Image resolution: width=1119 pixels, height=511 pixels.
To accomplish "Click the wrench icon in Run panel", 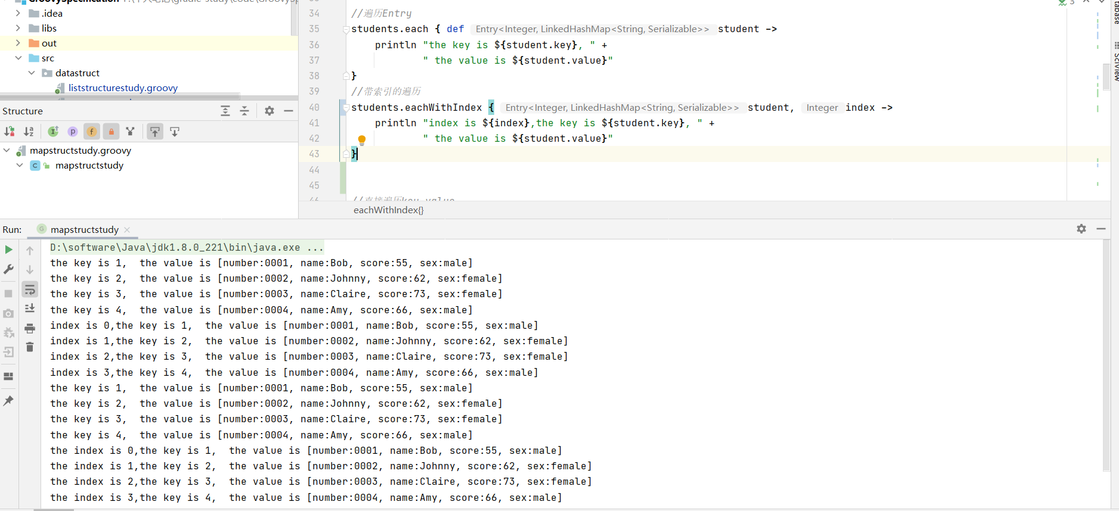I will (8, 269).
